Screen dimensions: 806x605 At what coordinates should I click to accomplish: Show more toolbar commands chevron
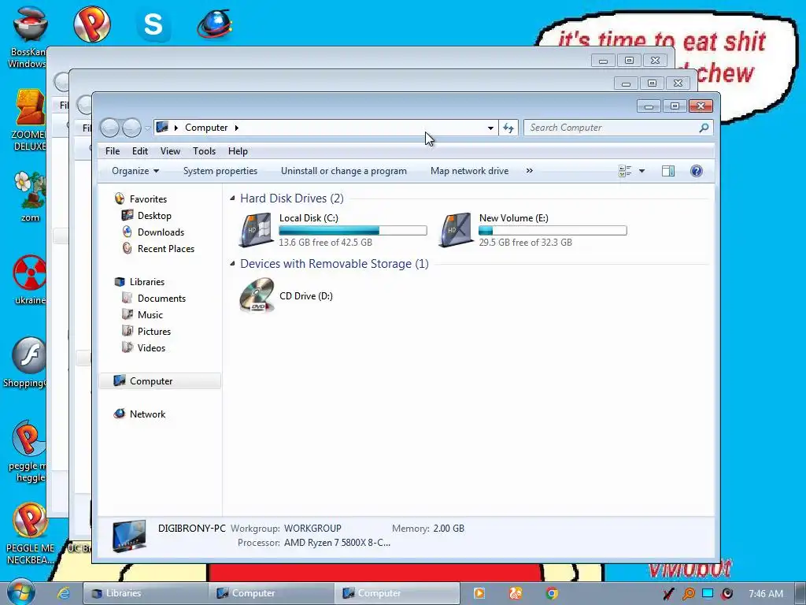pos(530,171)
